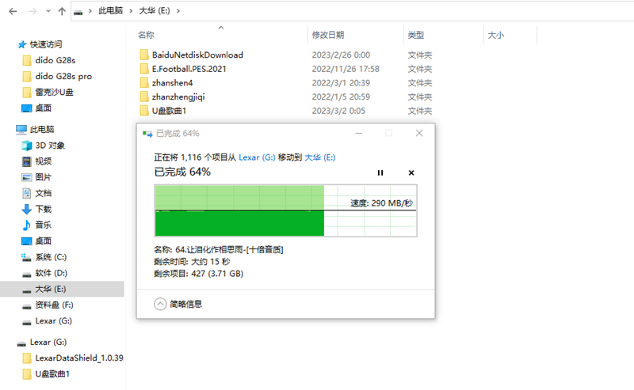Open BaiduNetdiskDownload folder
This screenshot has width=634, height=390.
tap(197, 55)
